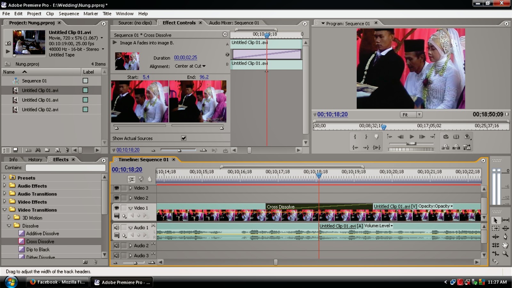Toggle Safe Margins in Program monitor

(x=456, y=137)
